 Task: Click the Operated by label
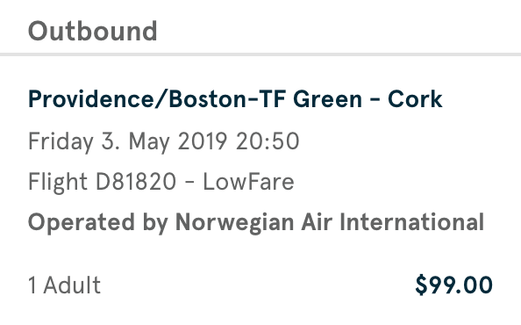(x=98, y=223)
